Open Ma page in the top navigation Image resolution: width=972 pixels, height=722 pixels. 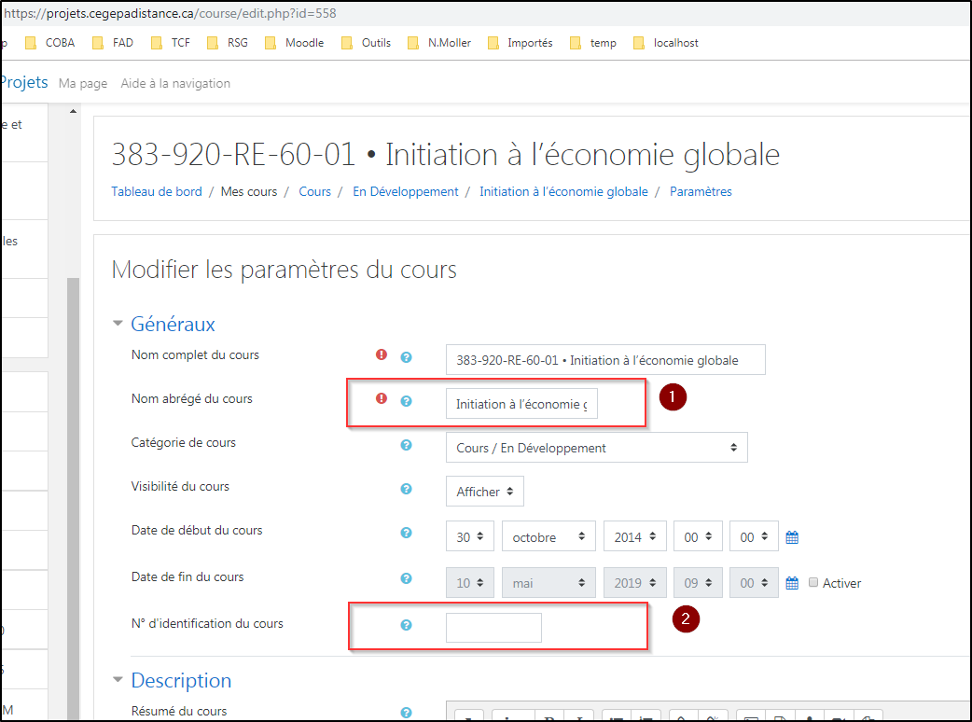coord(83,83)
